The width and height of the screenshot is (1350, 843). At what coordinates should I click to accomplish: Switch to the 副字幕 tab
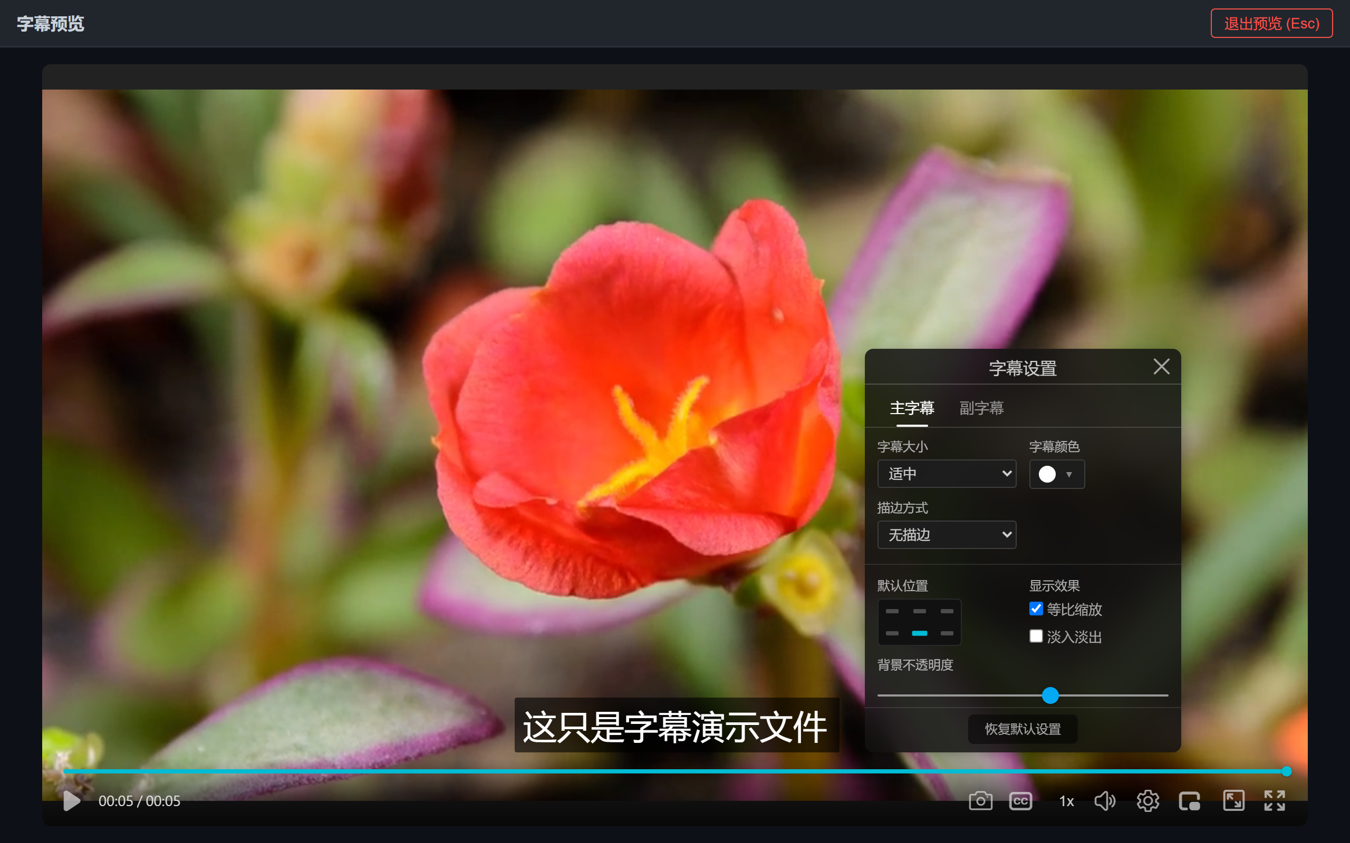point(981,408)
